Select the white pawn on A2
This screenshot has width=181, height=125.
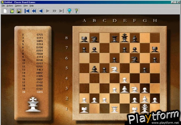(84, 100)
